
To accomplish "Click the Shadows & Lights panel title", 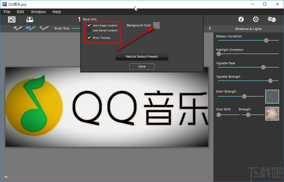I will [249, 29].
